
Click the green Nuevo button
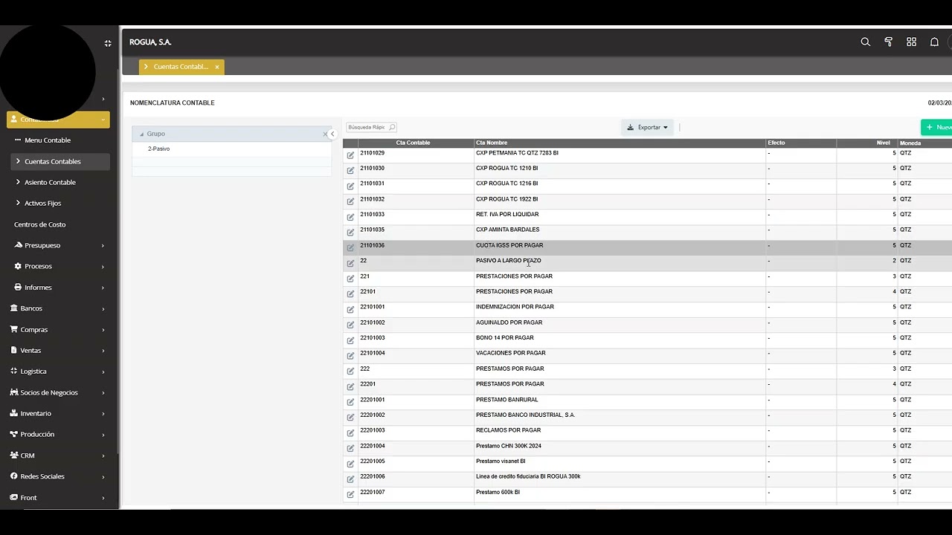936,127
